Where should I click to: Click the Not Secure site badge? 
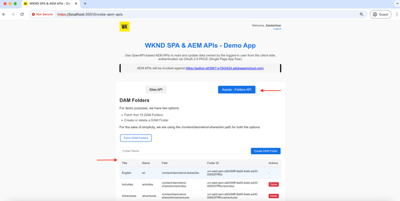pyautogui.click(x=42, y=14)
